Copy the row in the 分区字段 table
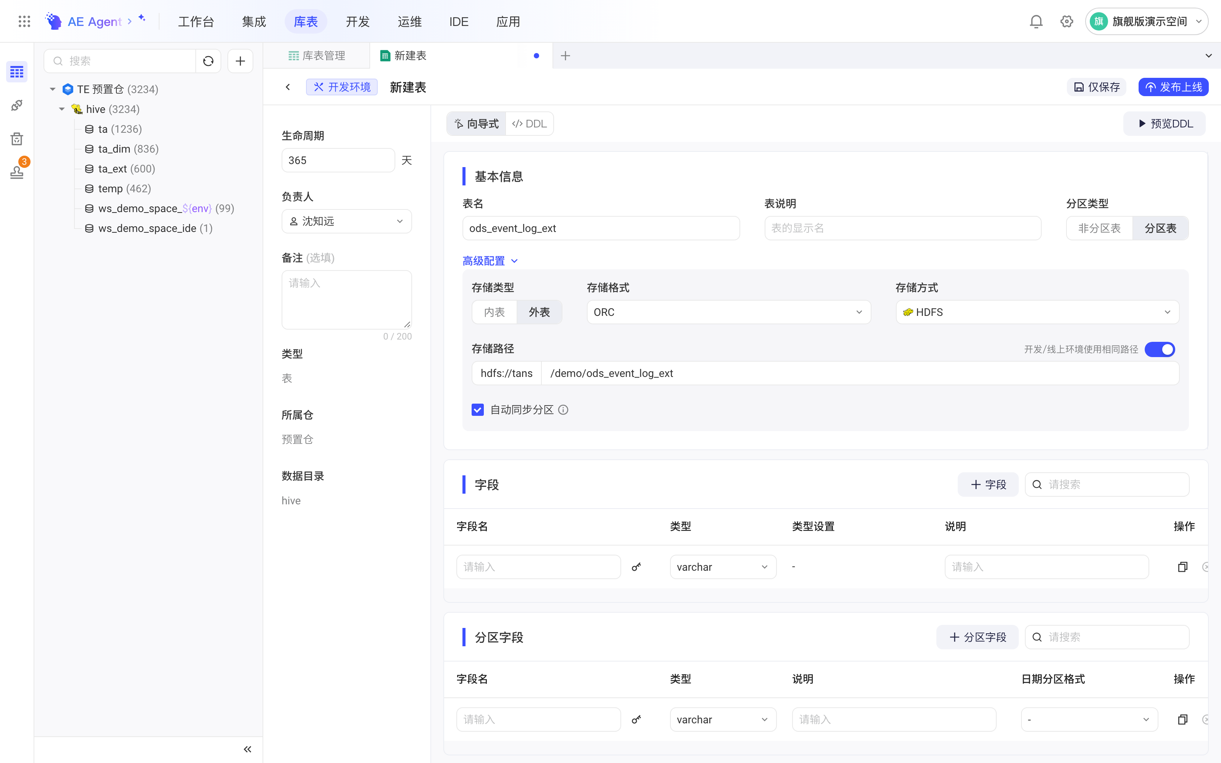This screenshot has height=763, width=1221. 1182,720
